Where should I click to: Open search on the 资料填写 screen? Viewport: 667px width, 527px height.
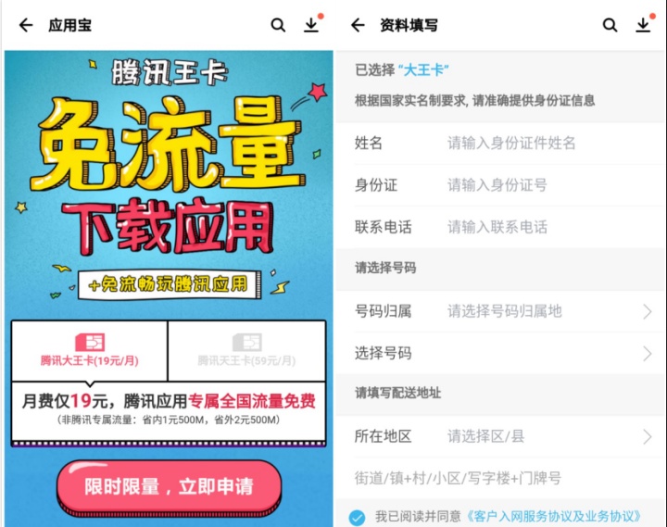[610, 25]
